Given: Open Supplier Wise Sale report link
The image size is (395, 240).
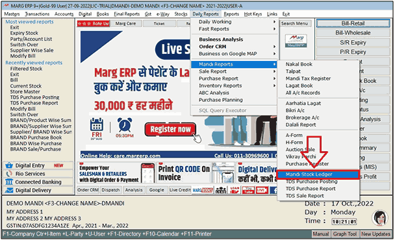Looking at the screenshot, I should [32, 51].
